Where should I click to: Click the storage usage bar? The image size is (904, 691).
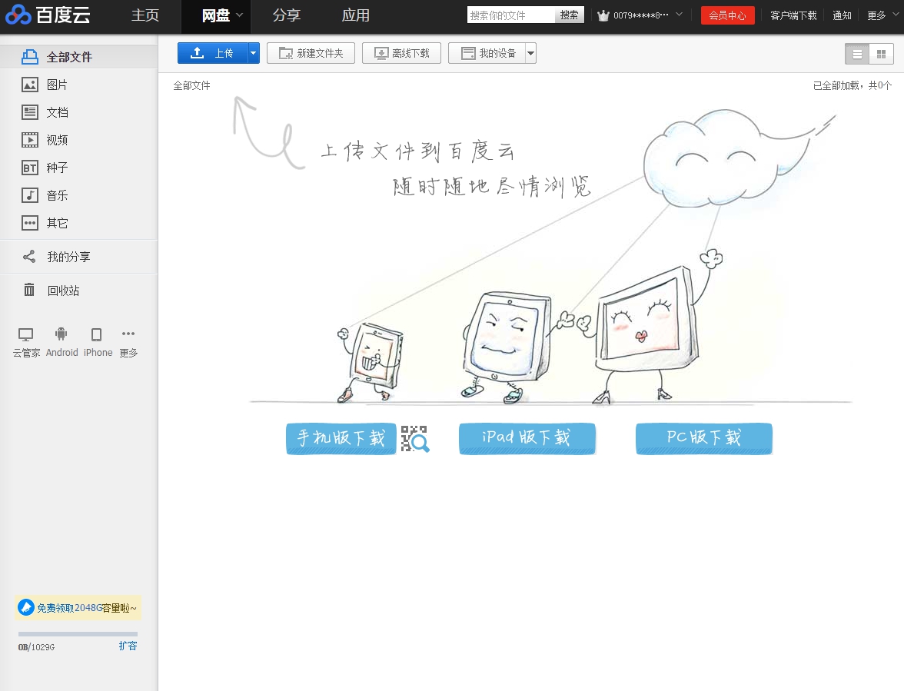[78, 634]
